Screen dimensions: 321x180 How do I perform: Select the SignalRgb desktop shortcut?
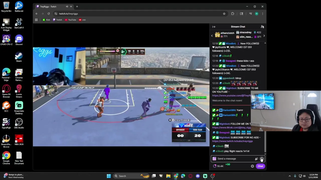pos(6,123)
